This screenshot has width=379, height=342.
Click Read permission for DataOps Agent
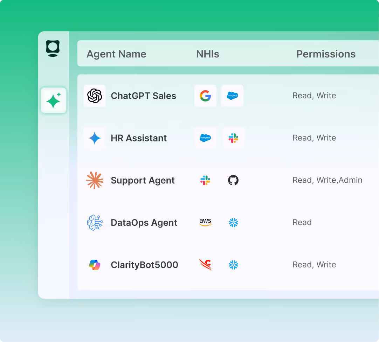tap(302, 222)
